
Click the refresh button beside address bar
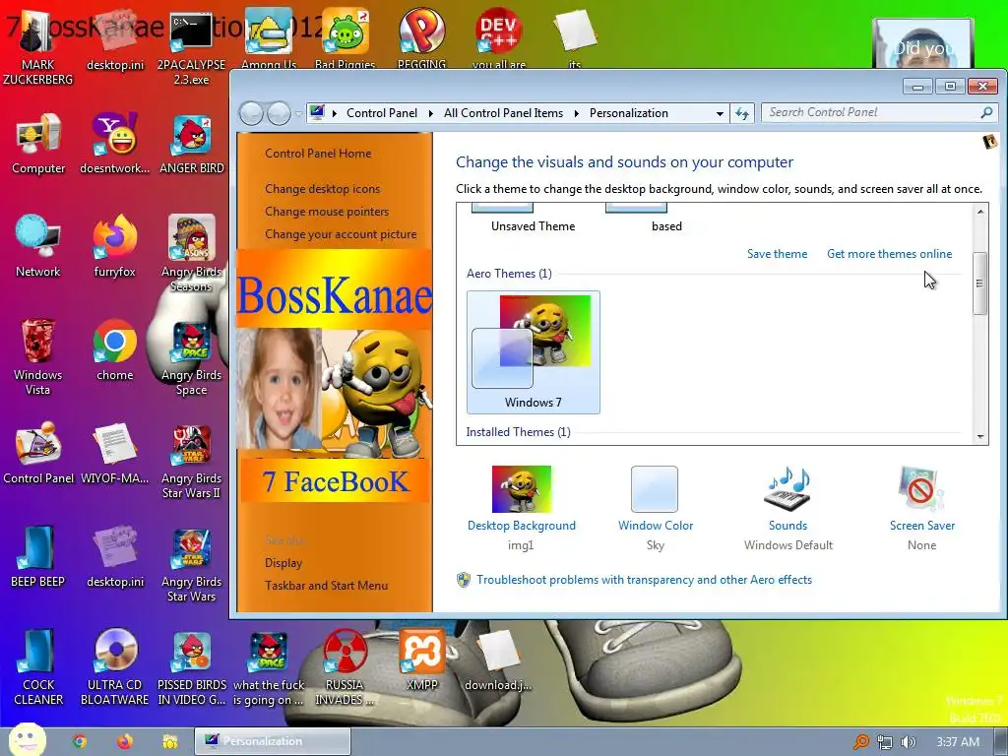(742, 114)
